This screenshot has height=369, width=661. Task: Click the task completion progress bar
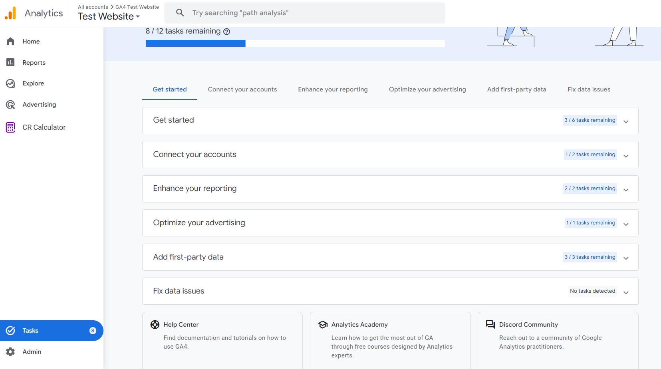[296, 43]
